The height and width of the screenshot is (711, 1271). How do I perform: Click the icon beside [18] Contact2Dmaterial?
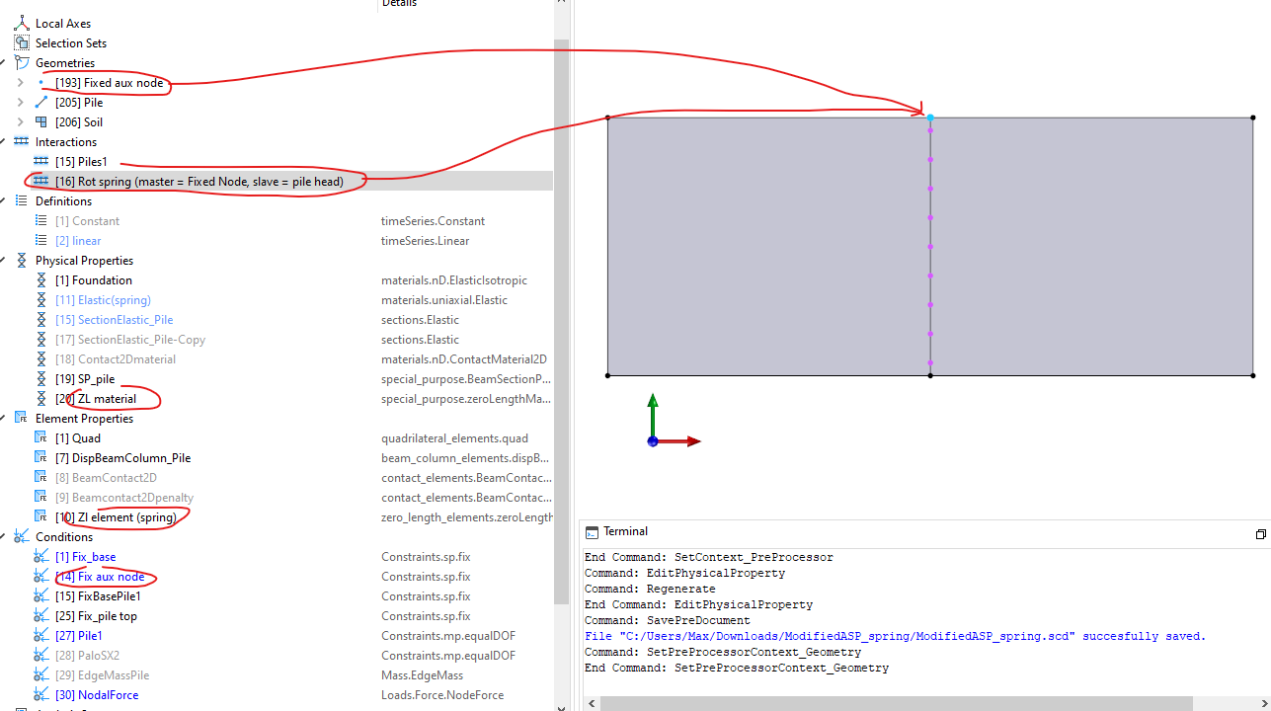click(41, 358)
